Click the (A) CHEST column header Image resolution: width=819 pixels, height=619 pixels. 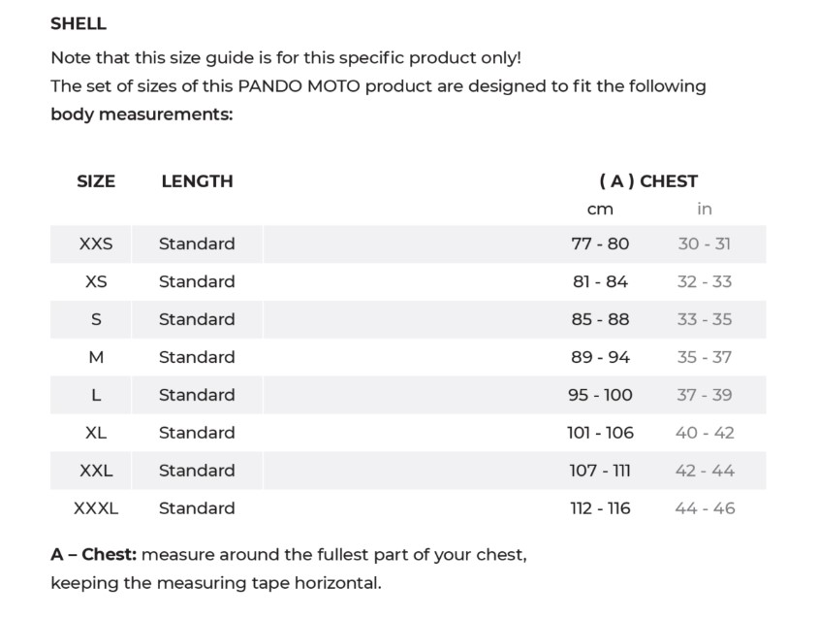point(648,181)
